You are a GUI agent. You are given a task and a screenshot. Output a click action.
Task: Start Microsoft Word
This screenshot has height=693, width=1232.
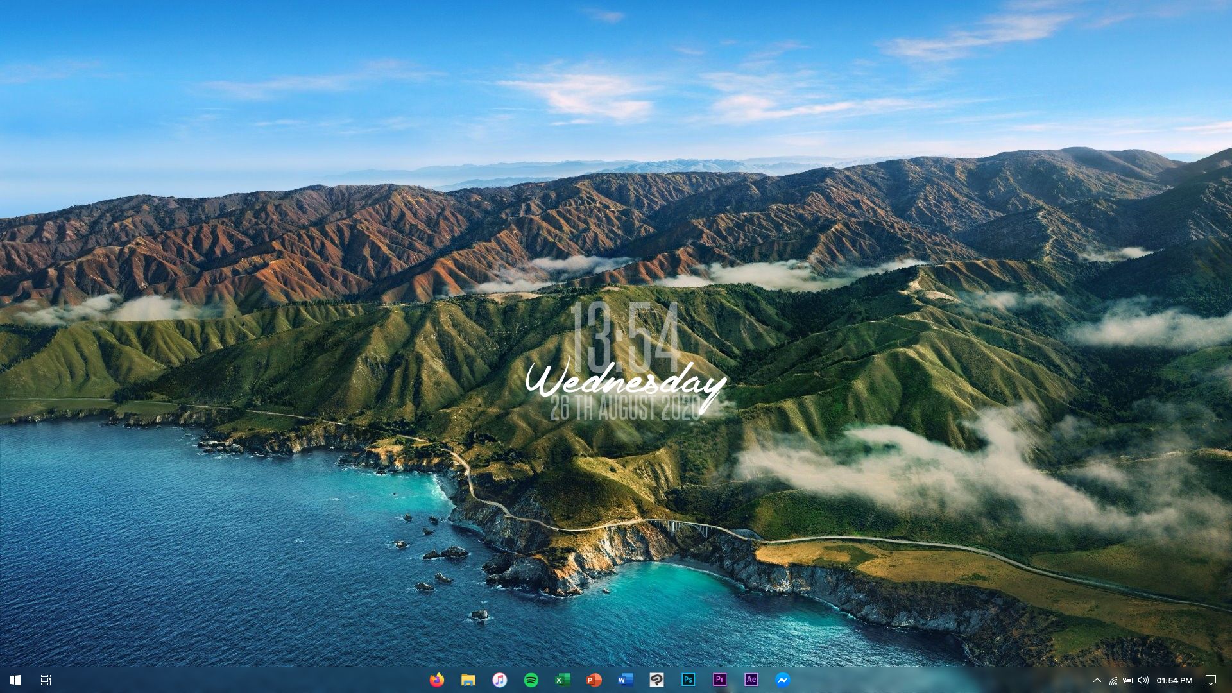[x=625, y=680]
